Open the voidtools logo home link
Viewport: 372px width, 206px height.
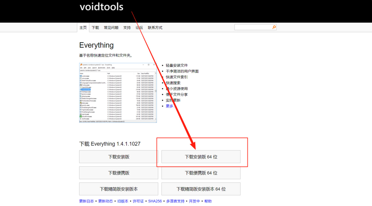point(101,7)
